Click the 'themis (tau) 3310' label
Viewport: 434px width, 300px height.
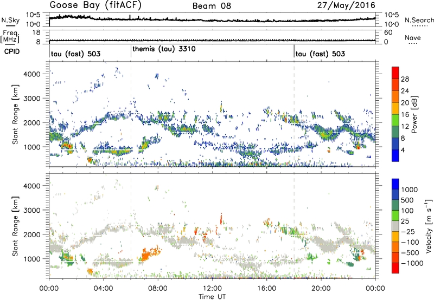tap(164, 49)
